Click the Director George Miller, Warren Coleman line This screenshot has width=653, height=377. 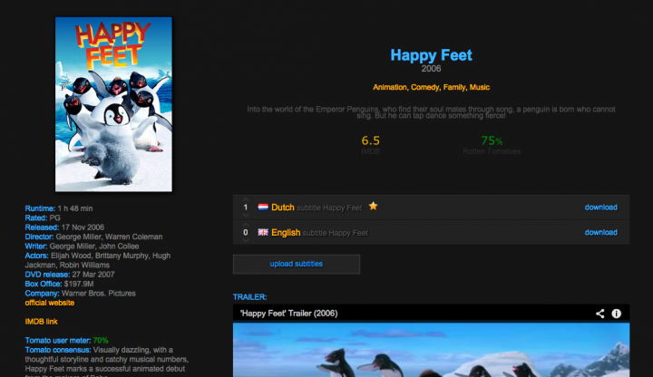93,237
